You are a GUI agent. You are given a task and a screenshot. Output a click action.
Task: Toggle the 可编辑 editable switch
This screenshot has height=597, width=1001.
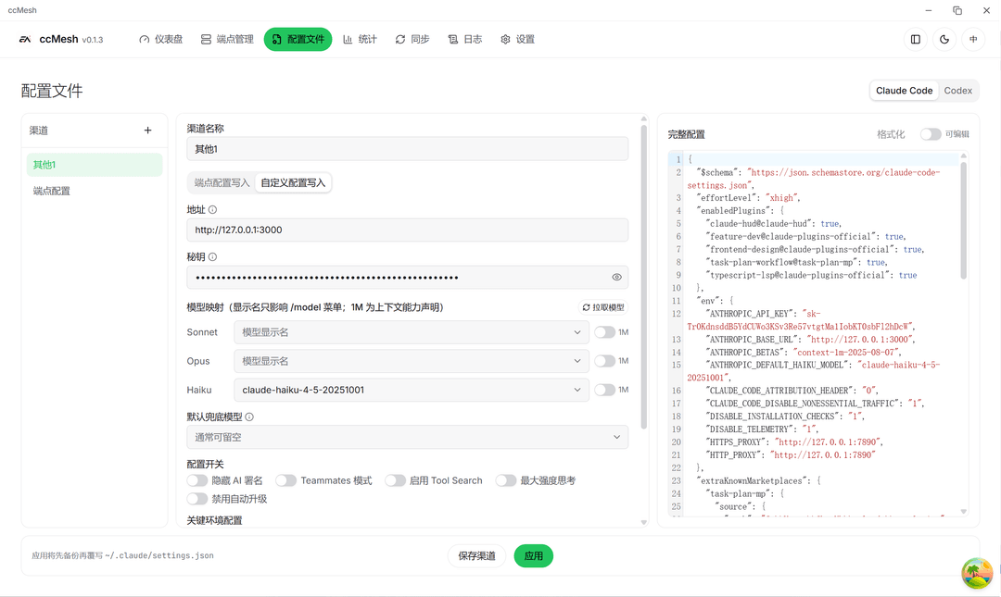[x=931, y=134]
